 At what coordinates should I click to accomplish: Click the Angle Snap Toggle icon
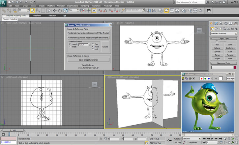point(105,11)
